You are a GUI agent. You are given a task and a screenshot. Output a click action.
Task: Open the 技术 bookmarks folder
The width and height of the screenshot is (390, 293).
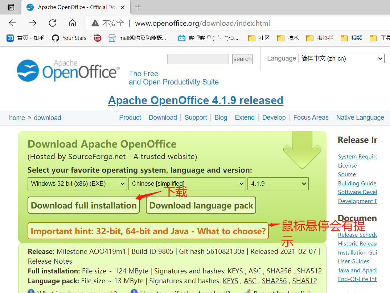[x=288, y=38]
